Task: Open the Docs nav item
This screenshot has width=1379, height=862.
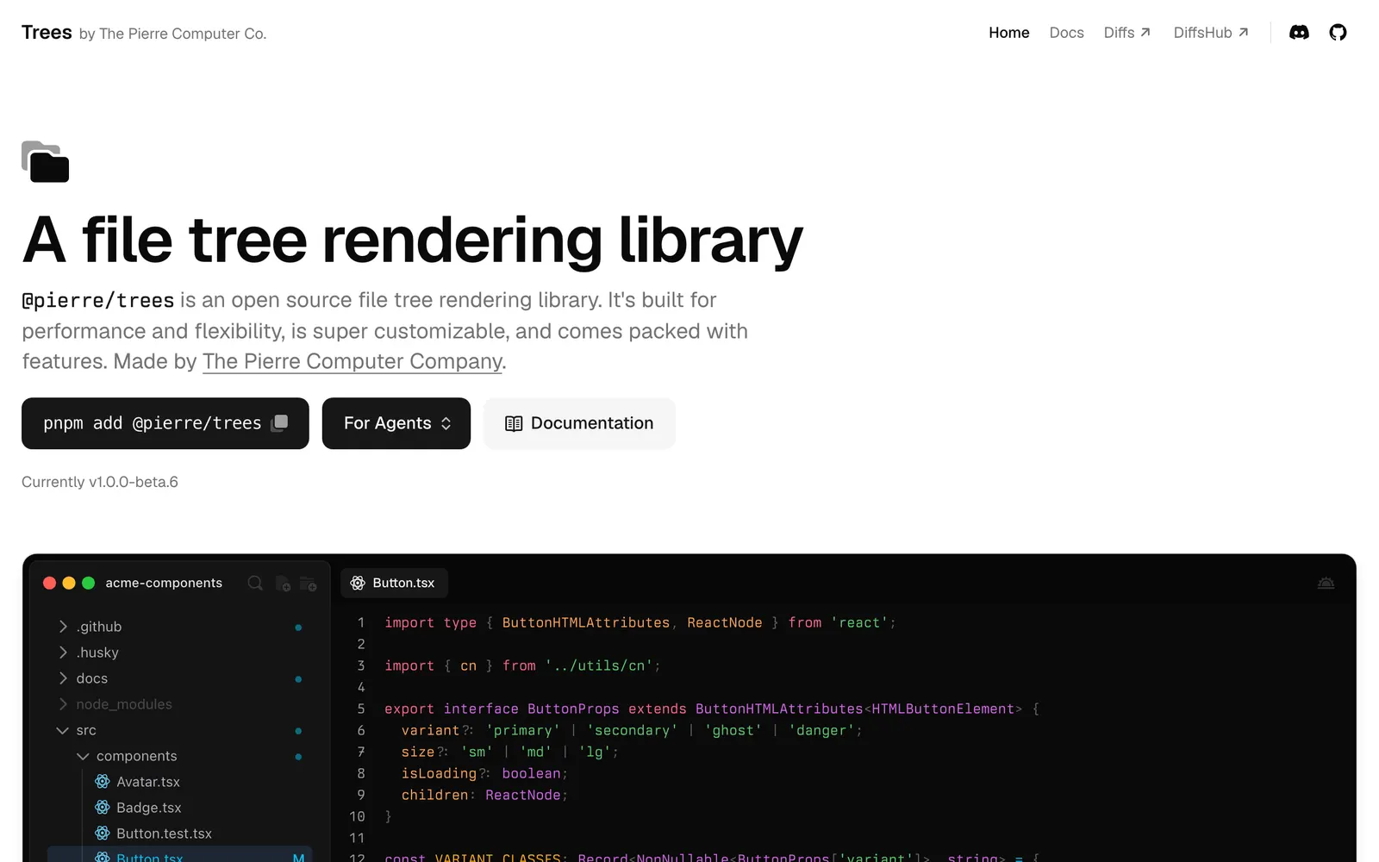Action: click(x=1067, y=33)
